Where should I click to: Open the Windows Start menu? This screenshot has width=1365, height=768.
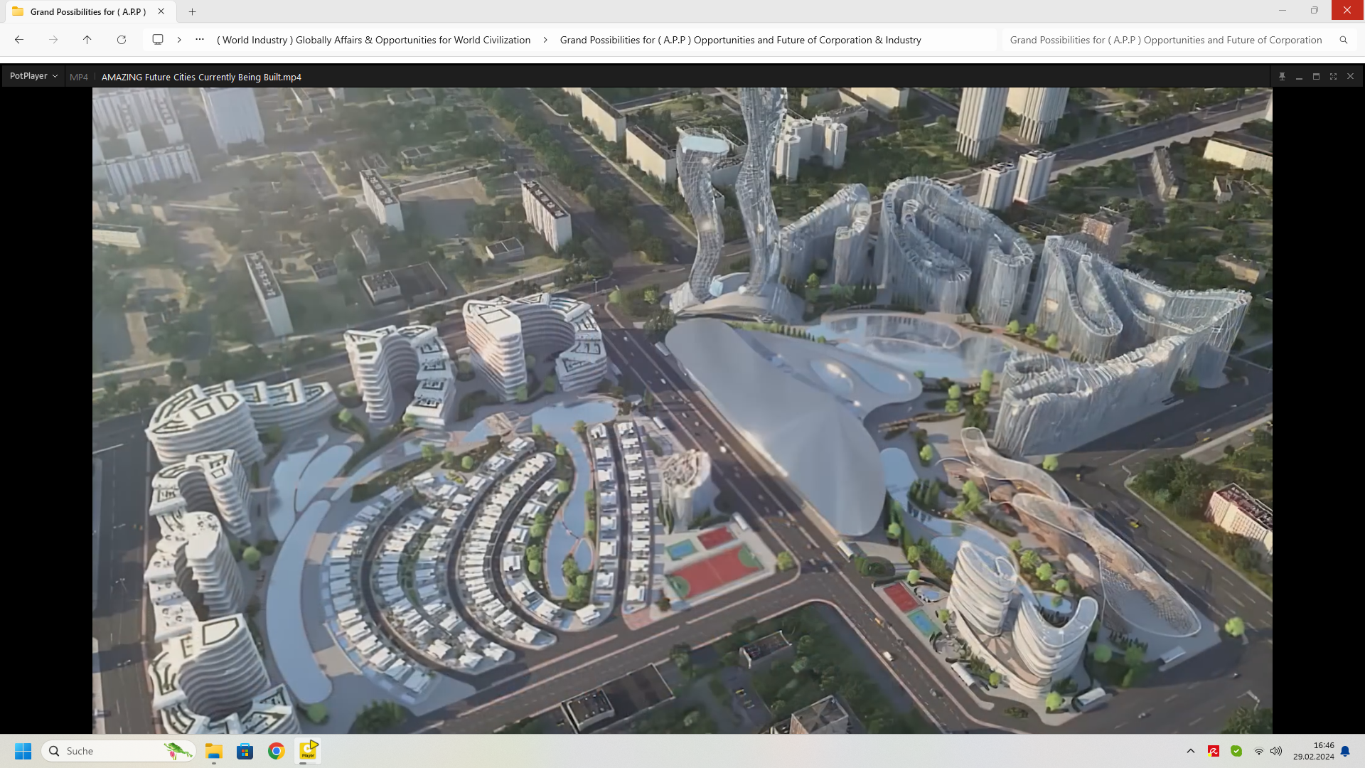coord(23,751)
